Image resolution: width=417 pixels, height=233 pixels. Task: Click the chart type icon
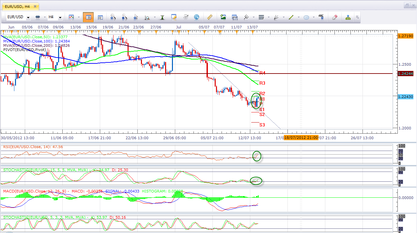(x=71, y=17)
